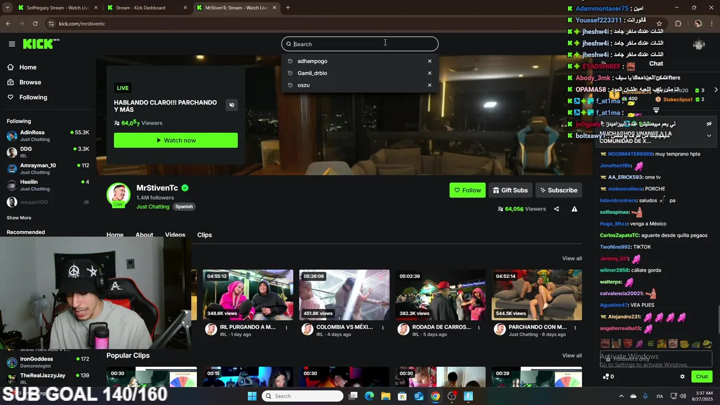This screenshot has height=405, width=720.
Task: Remove adhampogo from recent searches
Action: (430, 61)
